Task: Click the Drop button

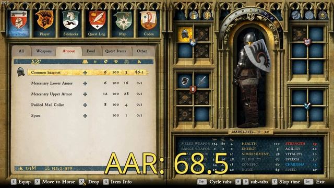Action: [x=89, y=182]
